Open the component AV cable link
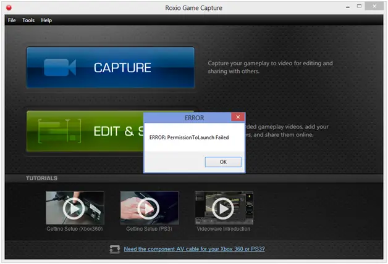The height and width of the screenshot is (264, 388). 194,249
